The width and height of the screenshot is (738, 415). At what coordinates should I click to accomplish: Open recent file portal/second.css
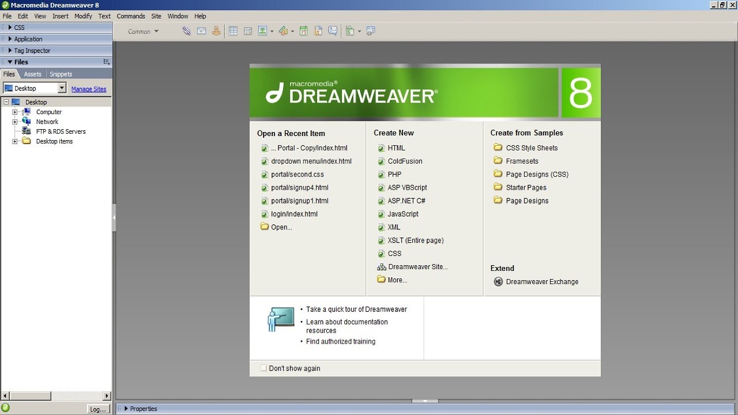[298, 175]
